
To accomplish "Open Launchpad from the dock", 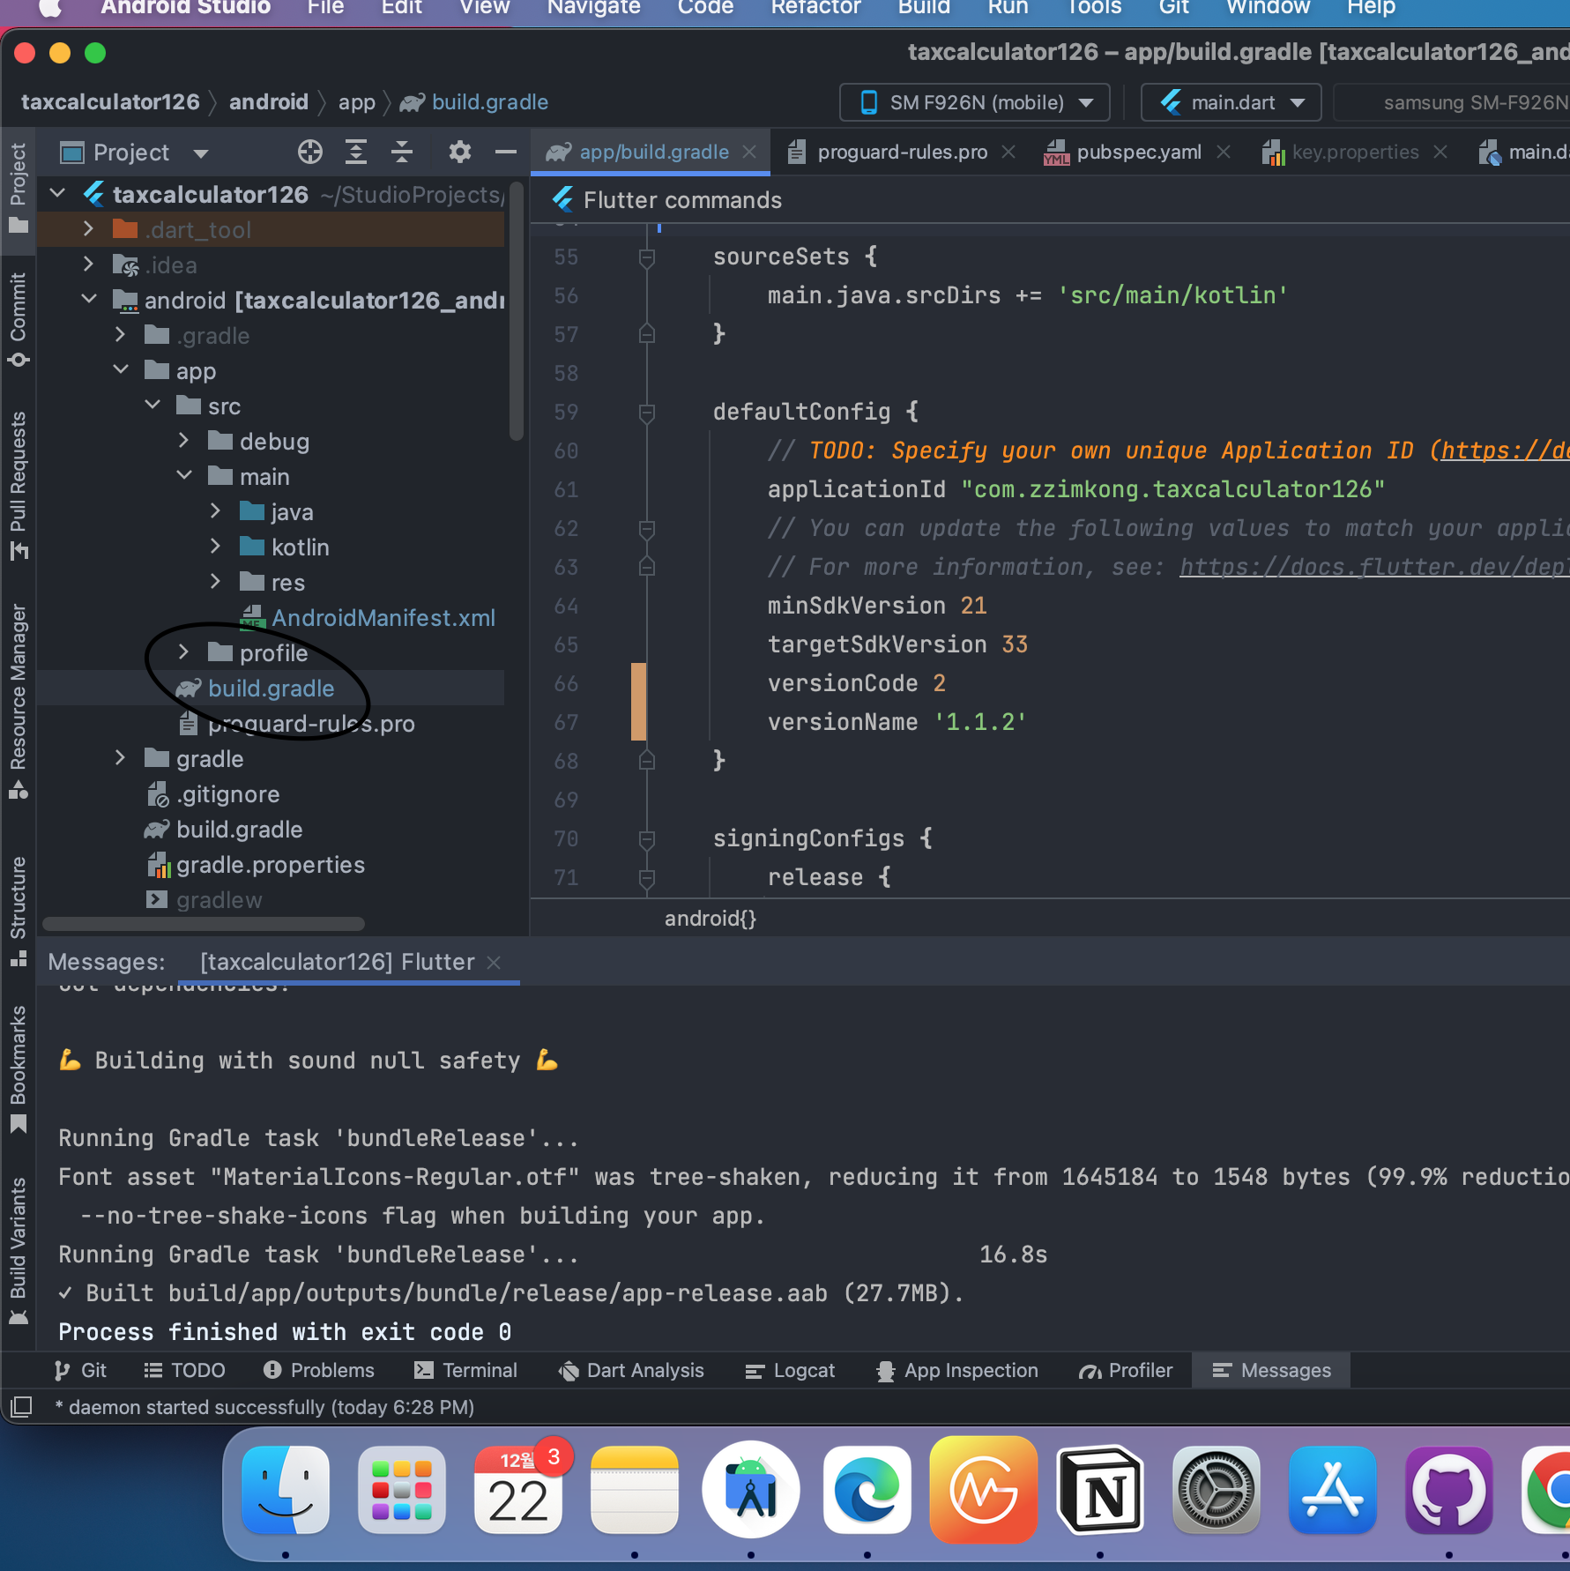I will click(x=402, y=1491).
